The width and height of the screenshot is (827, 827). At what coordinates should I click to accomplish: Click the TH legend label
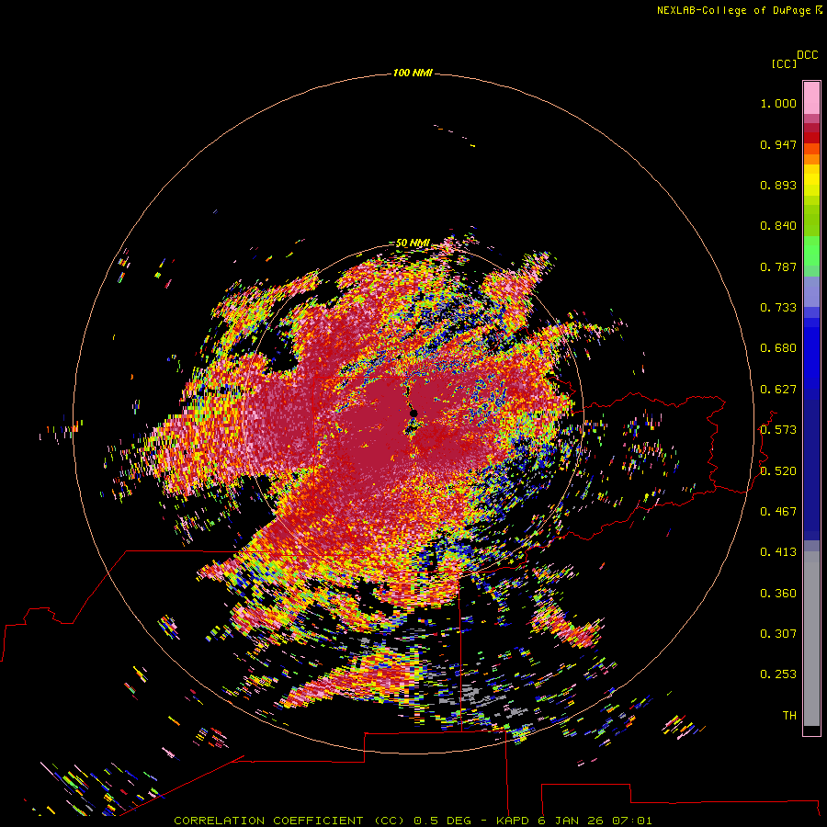(x=789, y=716)
